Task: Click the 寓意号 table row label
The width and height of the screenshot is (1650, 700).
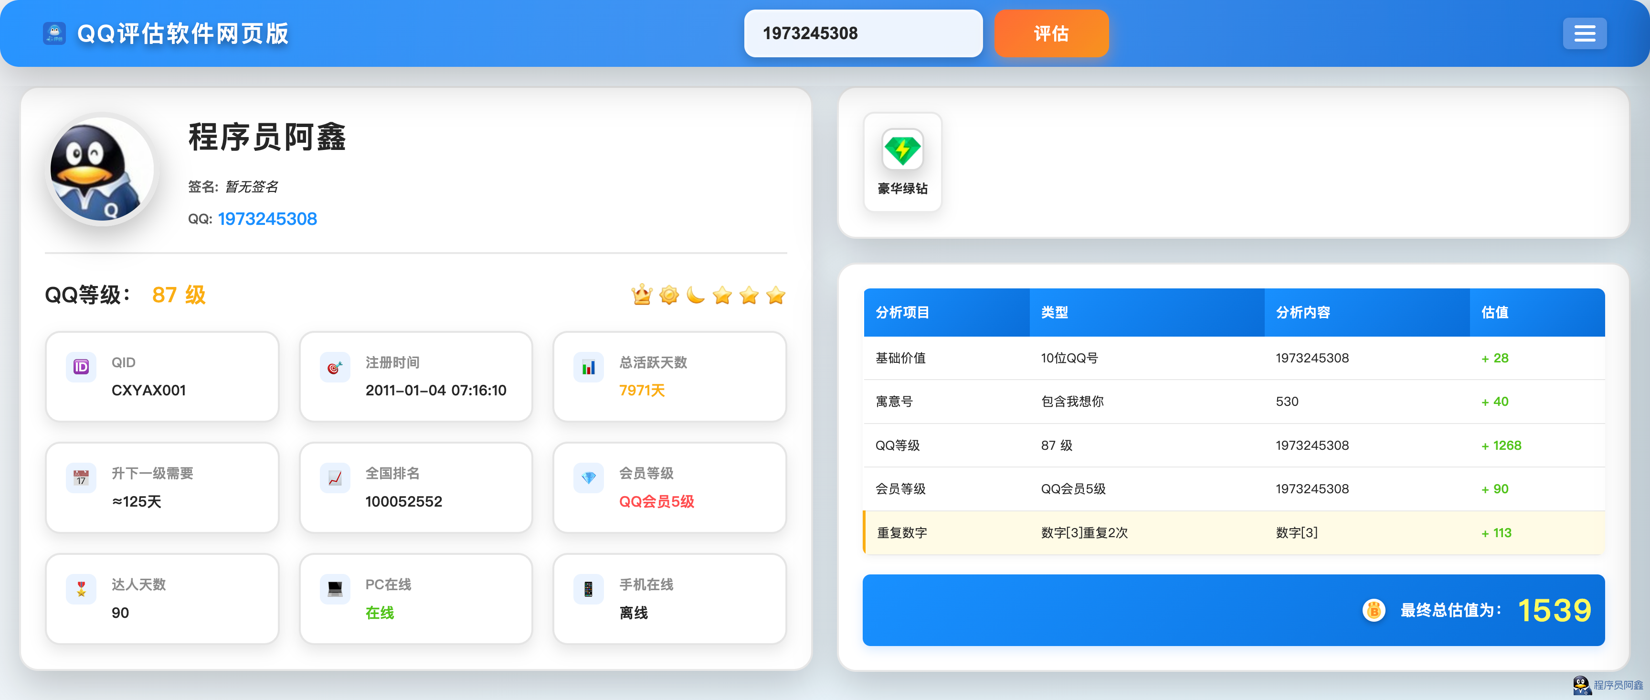Action: point(894,402)
